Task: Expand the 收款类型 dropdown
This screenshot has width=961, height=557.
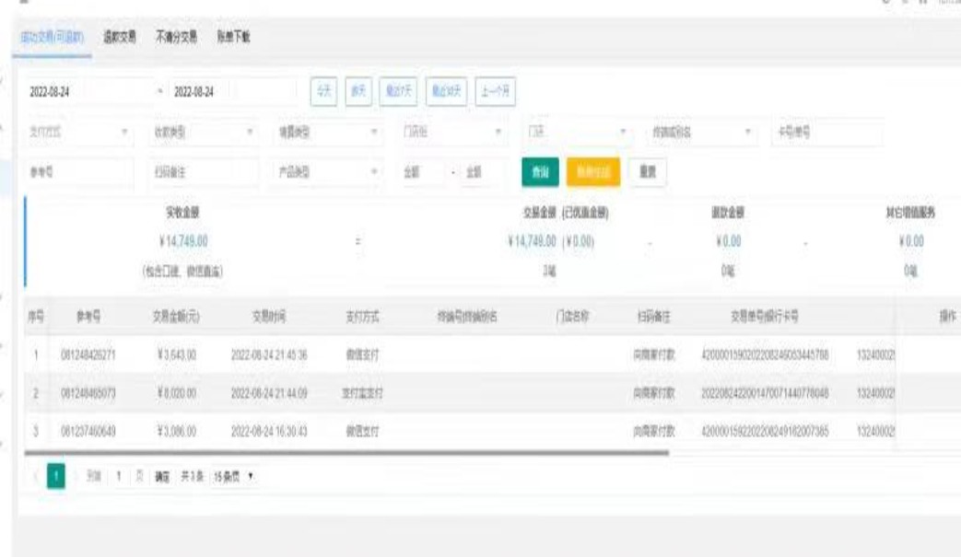Action: [x=202, y=132]
